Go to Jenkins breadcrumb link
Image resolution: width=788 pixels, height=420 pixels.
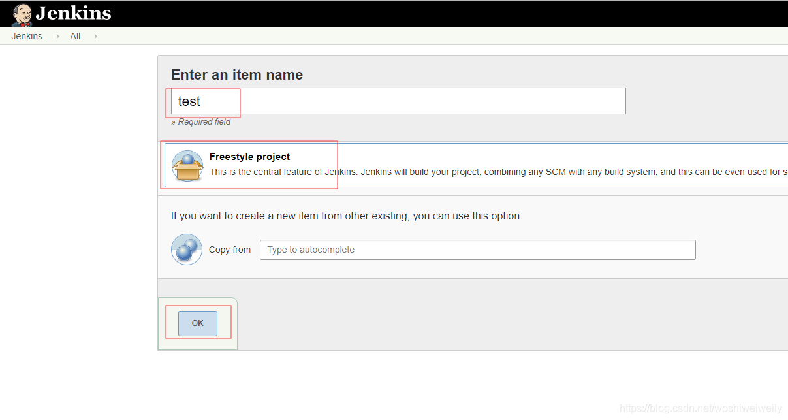[x=27, y=36]
